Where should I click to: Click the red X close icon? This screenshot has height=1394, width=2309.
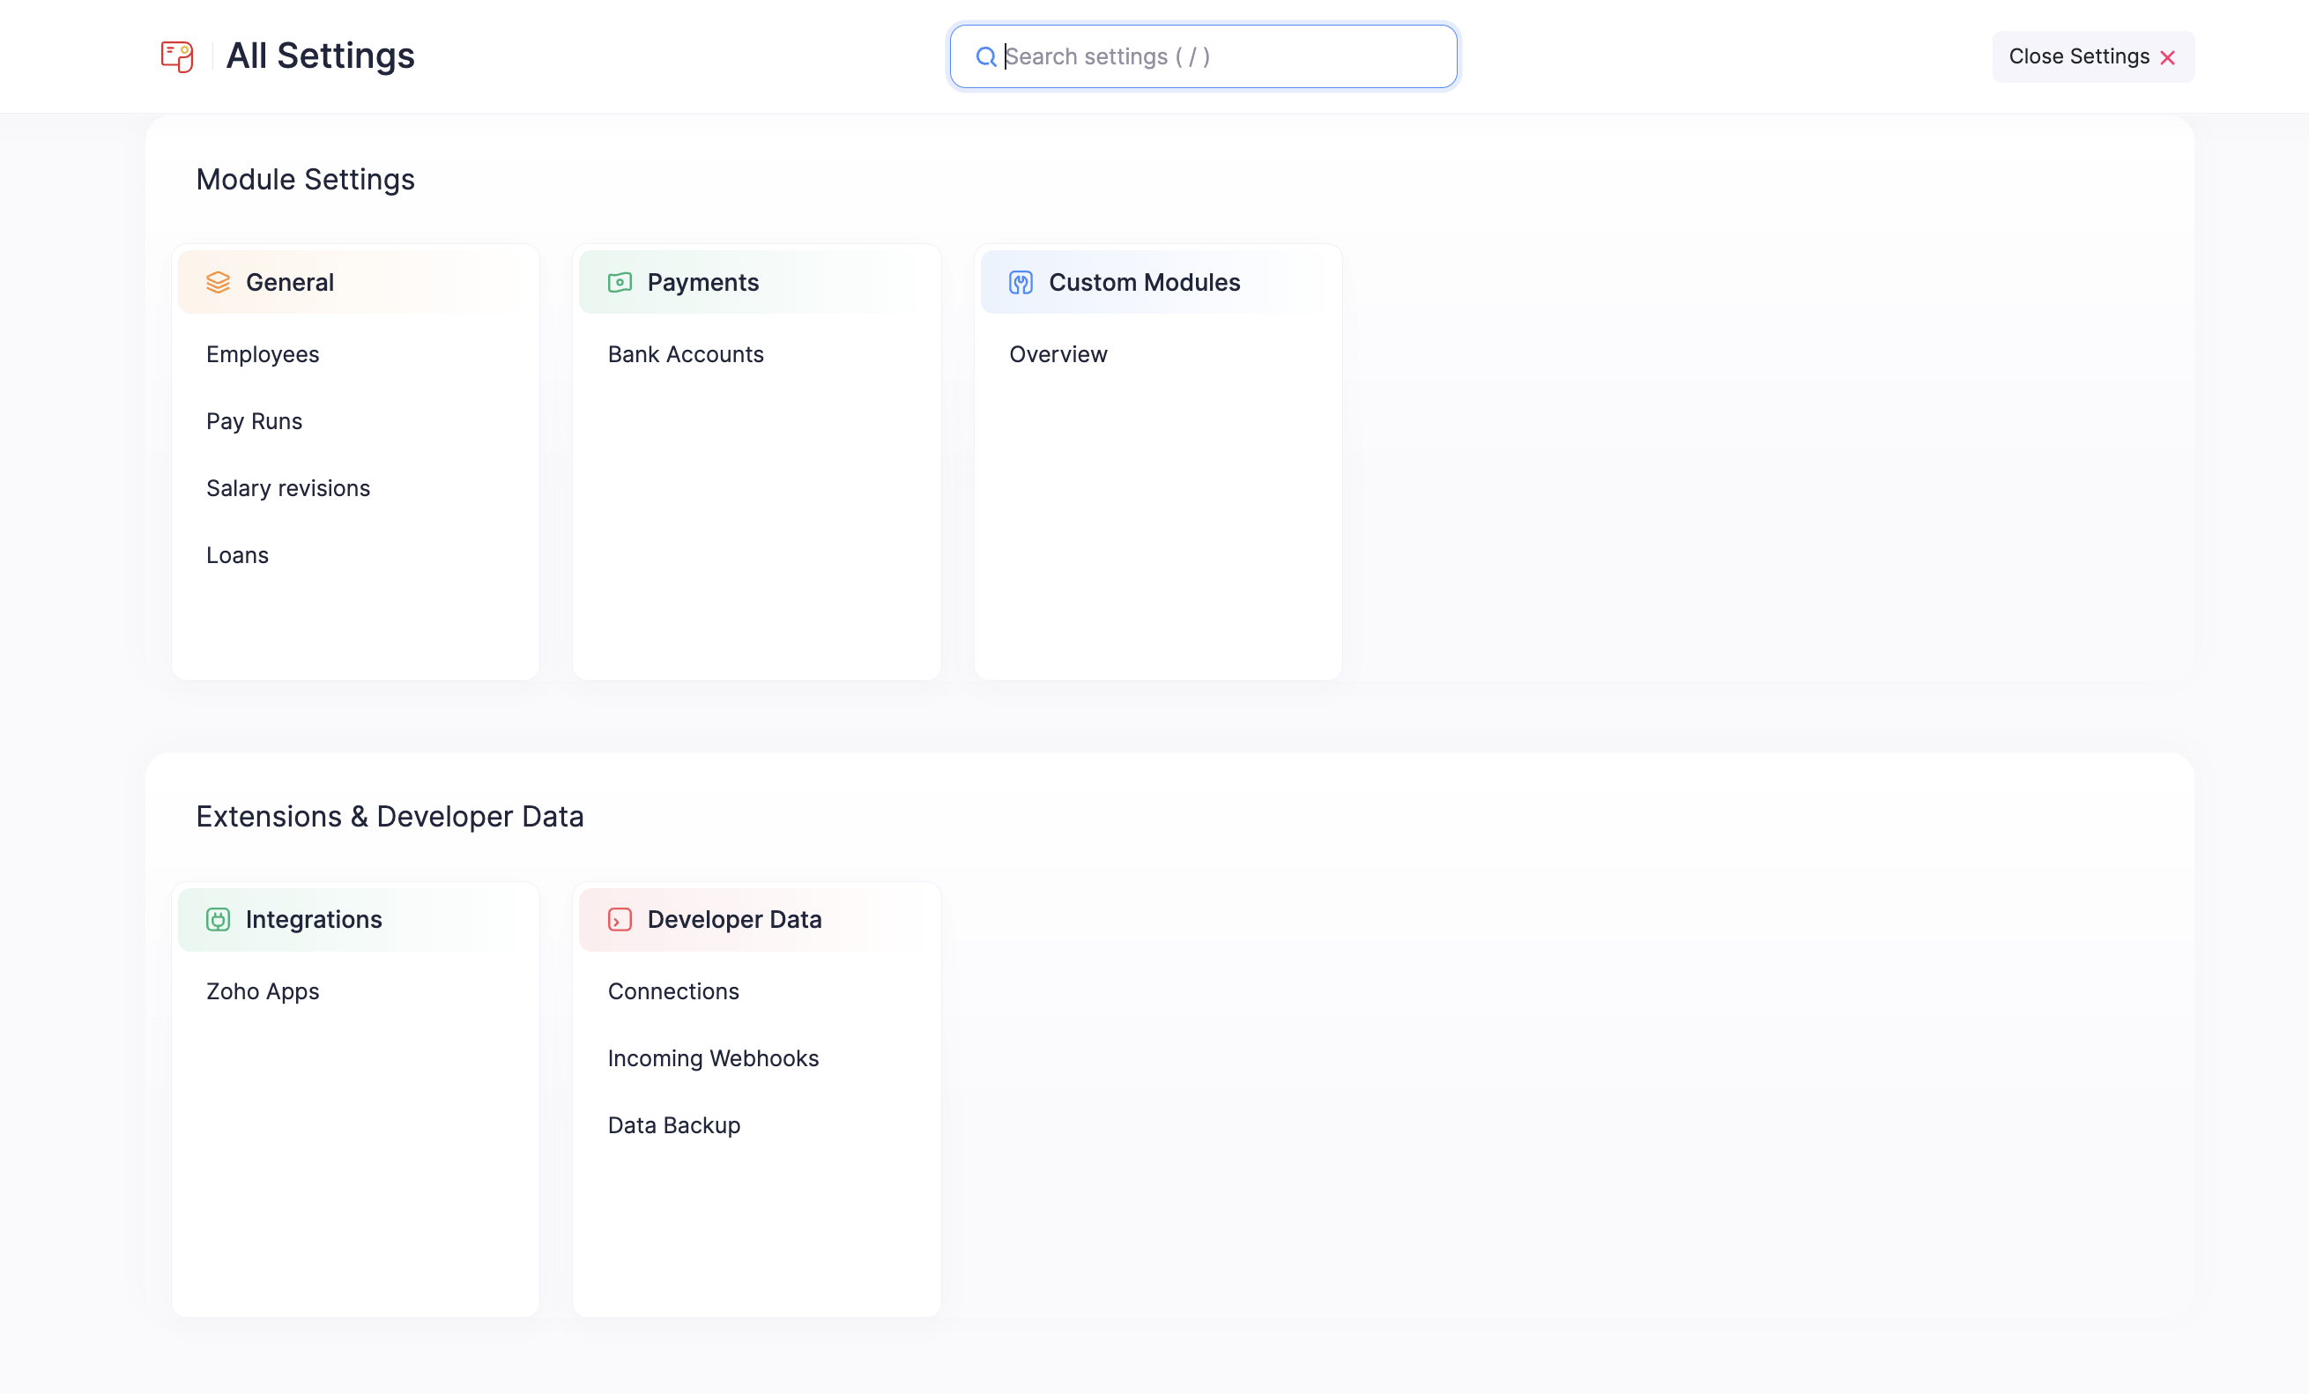point(2166,58)
